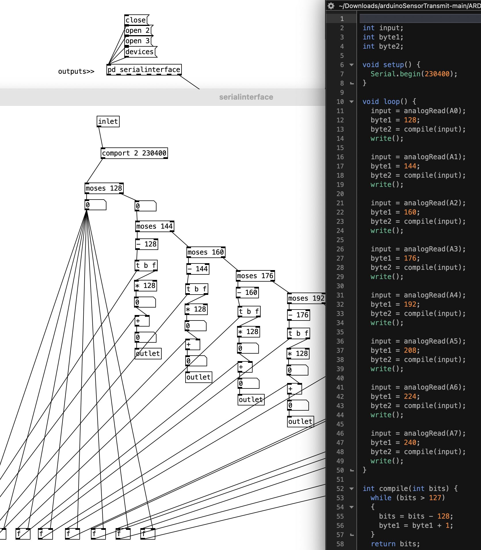Click the gear icon in editor title bar
This screenshot has width=481, height=550.
[x=331, y=6]
